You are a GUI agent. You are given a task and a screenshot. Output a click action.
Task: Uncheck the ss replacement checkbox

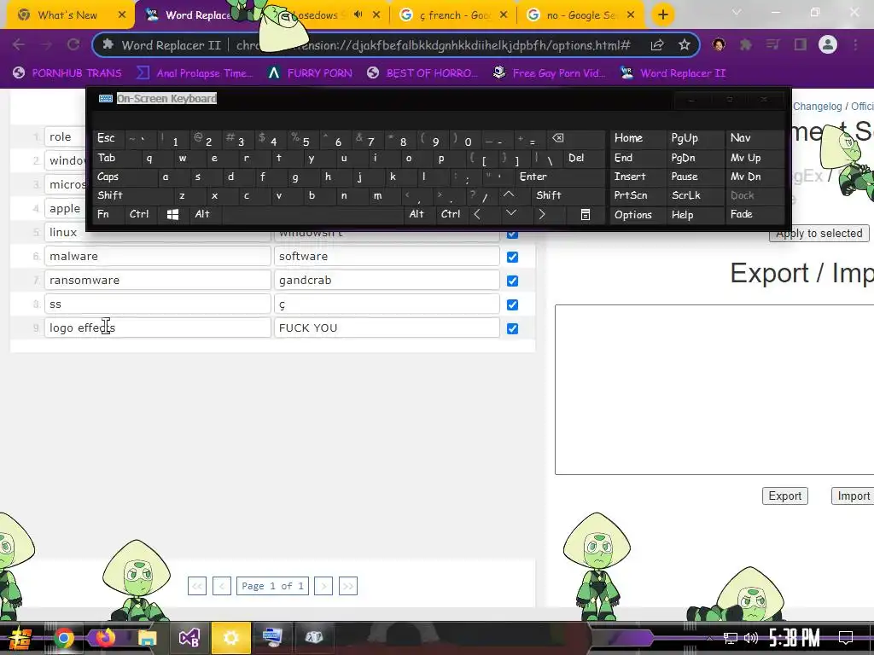(512, 304)
